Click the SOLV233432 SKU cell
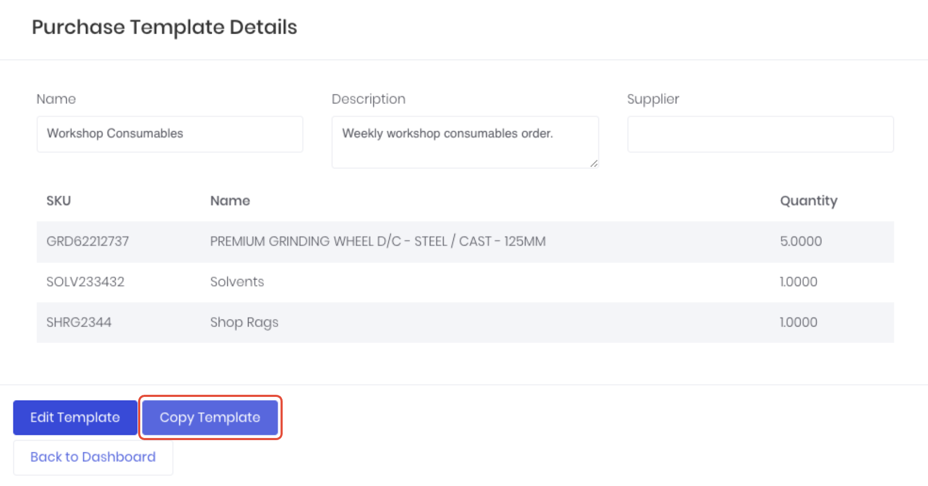This screenshot has width=928, height=486. tap(85, 282)
